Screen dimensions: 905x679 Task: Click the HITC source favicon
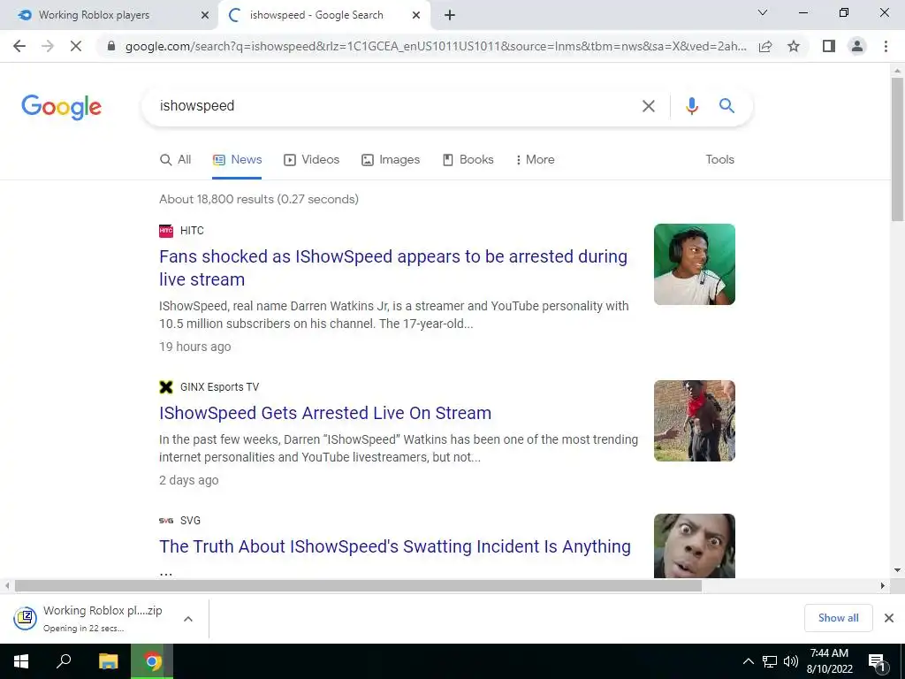(166, 231)
